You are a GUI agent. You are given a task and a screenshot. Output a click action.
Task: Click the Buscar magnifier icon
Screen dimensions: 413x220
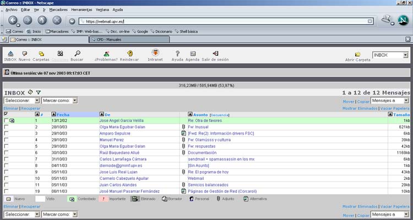pos(77,54)
